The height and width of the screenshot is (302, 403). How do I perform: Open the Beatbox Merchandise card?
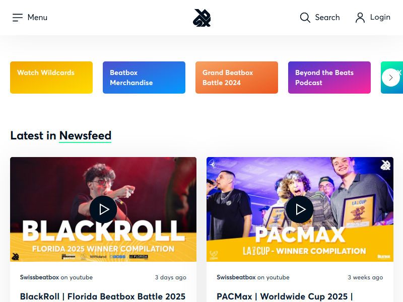coord(144,78)
